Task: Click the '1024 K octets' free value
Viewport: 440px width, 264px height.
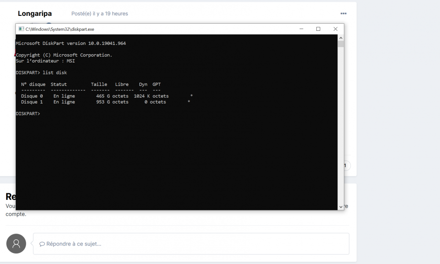Action: pos(151,96)
